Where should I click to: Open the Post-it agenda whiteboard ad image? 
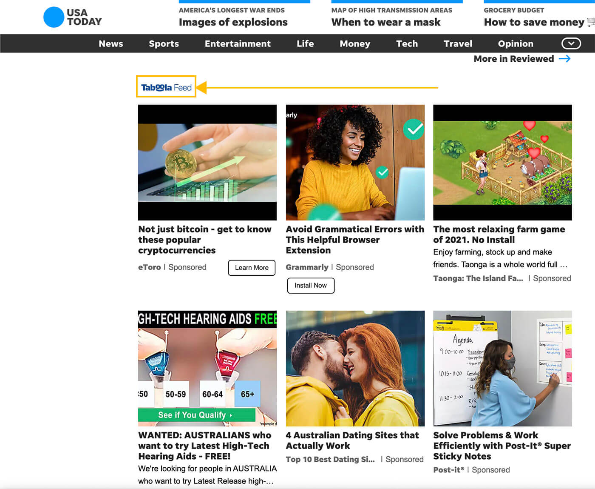click(x=502, y=369)
